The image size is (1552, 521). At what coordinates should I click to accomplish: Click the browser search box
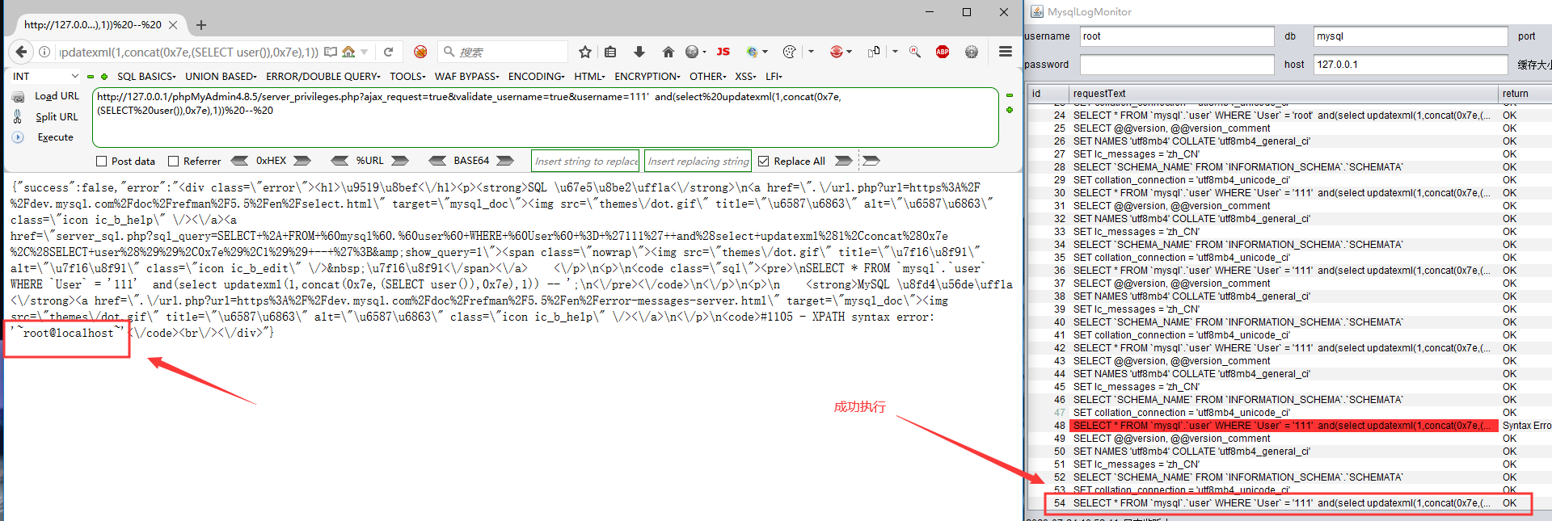coord(503,52)
